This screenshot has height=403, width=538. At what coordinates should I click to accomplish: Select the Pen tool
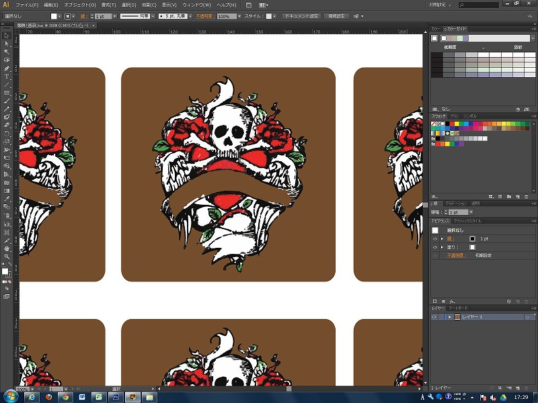pyautogui.click(x=7, y=69)
